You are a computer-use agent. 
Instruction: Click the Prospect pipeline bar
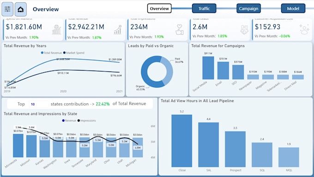235,149
